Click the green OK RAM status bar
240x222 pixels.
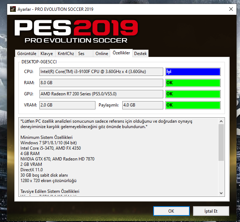(193, 83)
